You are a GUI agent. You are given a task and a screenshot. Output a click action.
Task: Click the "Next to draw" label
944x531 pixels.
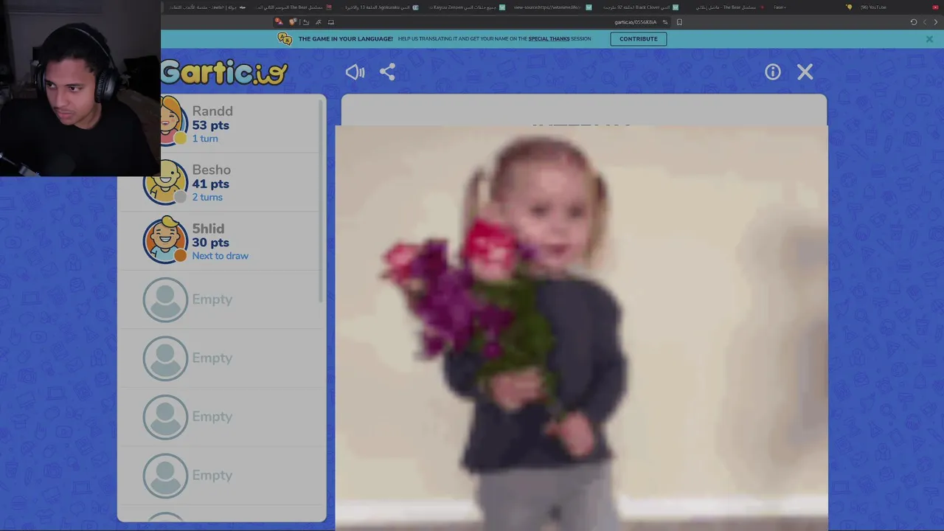(220, 256)
